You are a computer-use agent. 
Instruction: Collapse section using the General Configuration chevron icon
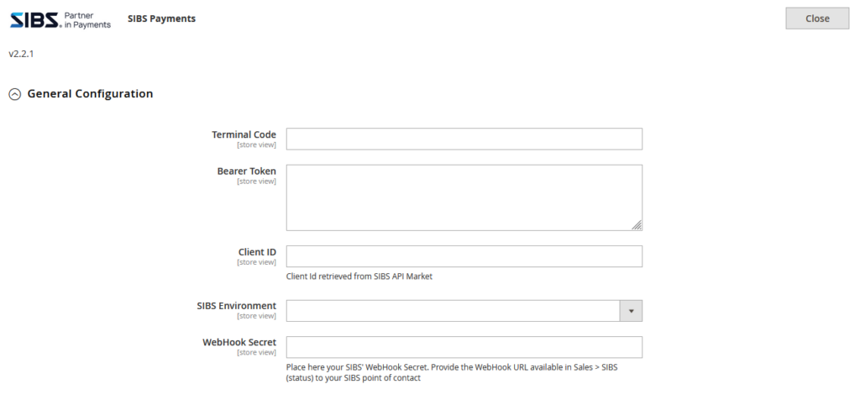point(14,95)
